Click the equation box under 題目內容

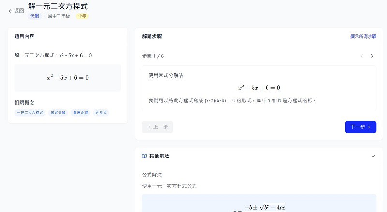point(68,78)
